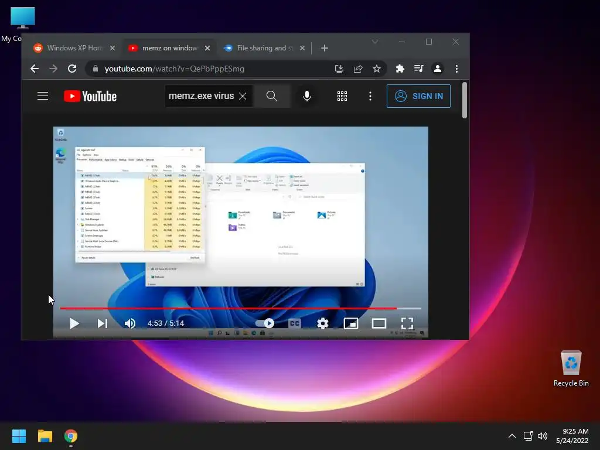Close the memz on windows tab
Screen dimensions: 600x450
coord(207,48)
